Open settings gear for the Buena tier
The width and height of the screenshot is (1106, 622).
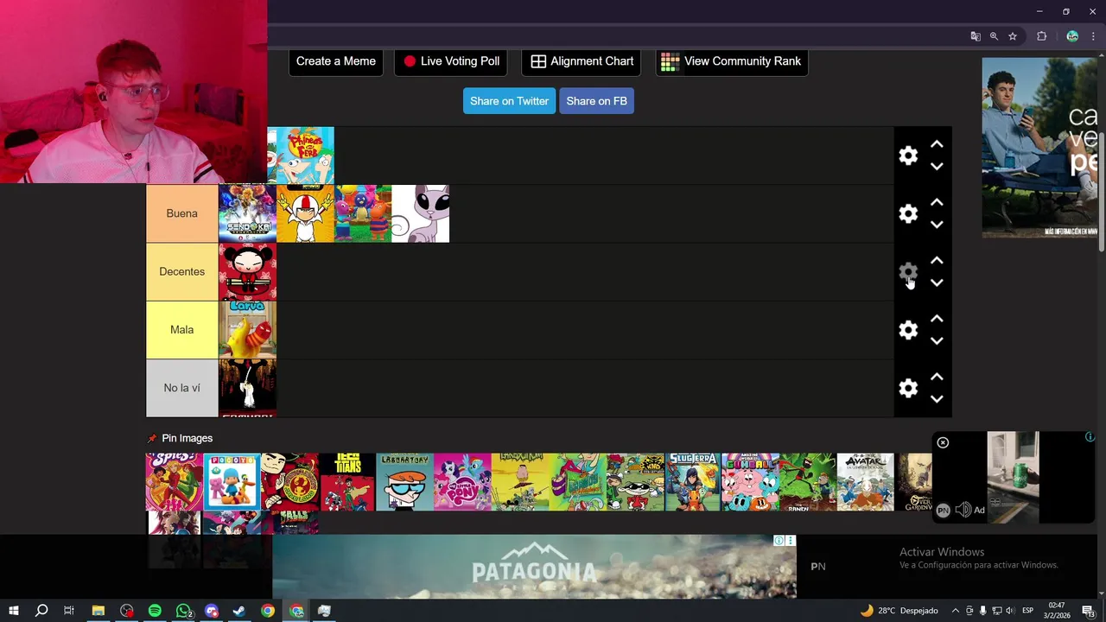(907, 213)
